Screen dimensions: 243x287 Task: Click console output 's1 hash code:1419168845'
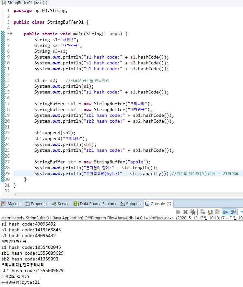[31, 230]
